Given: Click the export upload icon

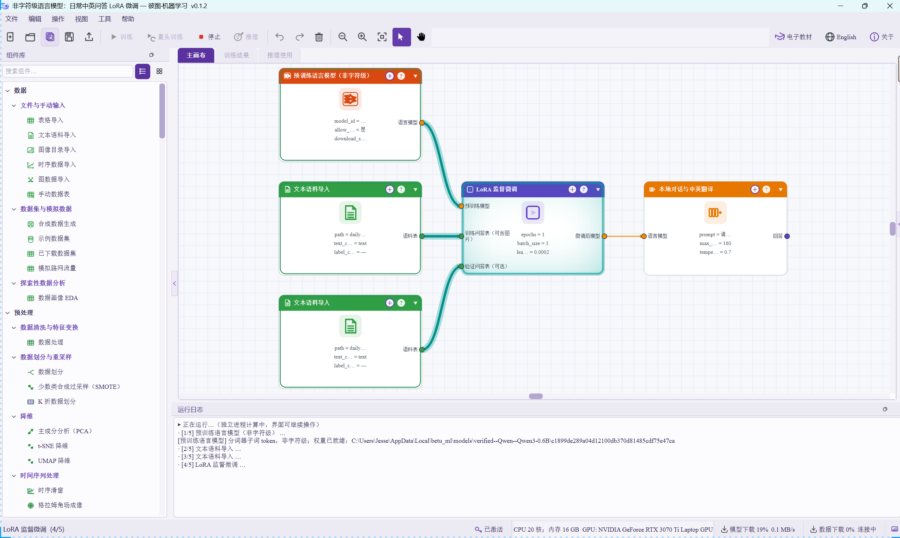Looking at the screenshot, I should (89, 37).
